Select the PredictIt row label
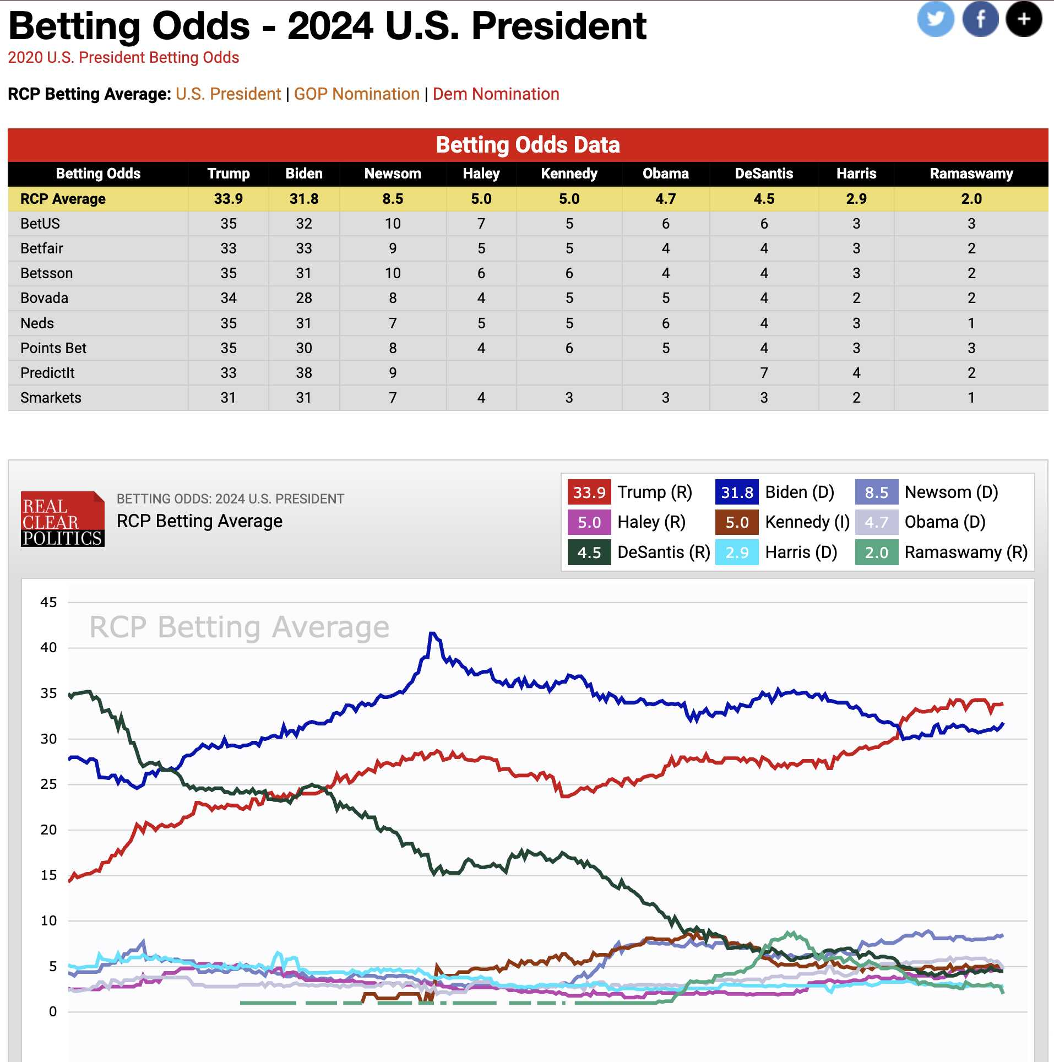The image size is (1054, 1062). [x=47, y=373]
